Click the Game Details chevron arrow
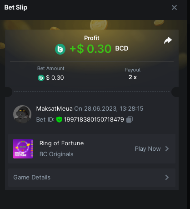Screen dimensions: 190x209 pyautogui.click(x=167, y=177)
